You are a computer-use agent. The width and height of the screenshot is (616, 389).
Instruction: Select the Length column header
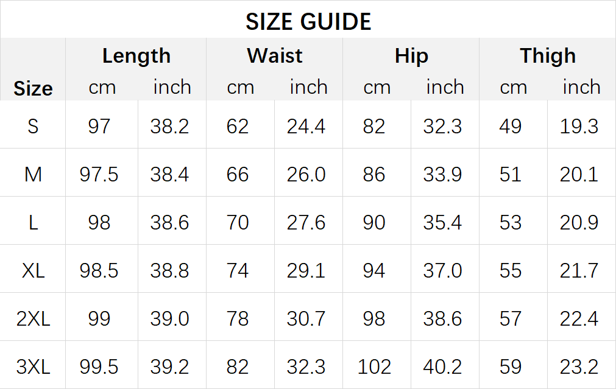pos(136,55)
